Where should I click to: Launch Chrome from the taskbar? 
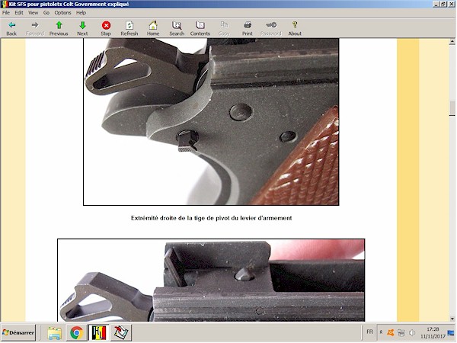(x=76, y=333)
